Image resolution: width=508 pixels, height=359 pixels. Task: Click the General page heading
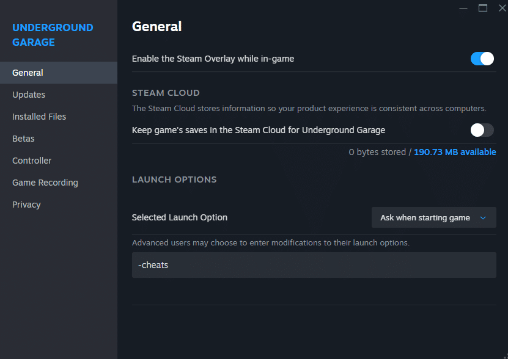coord(157,26)
